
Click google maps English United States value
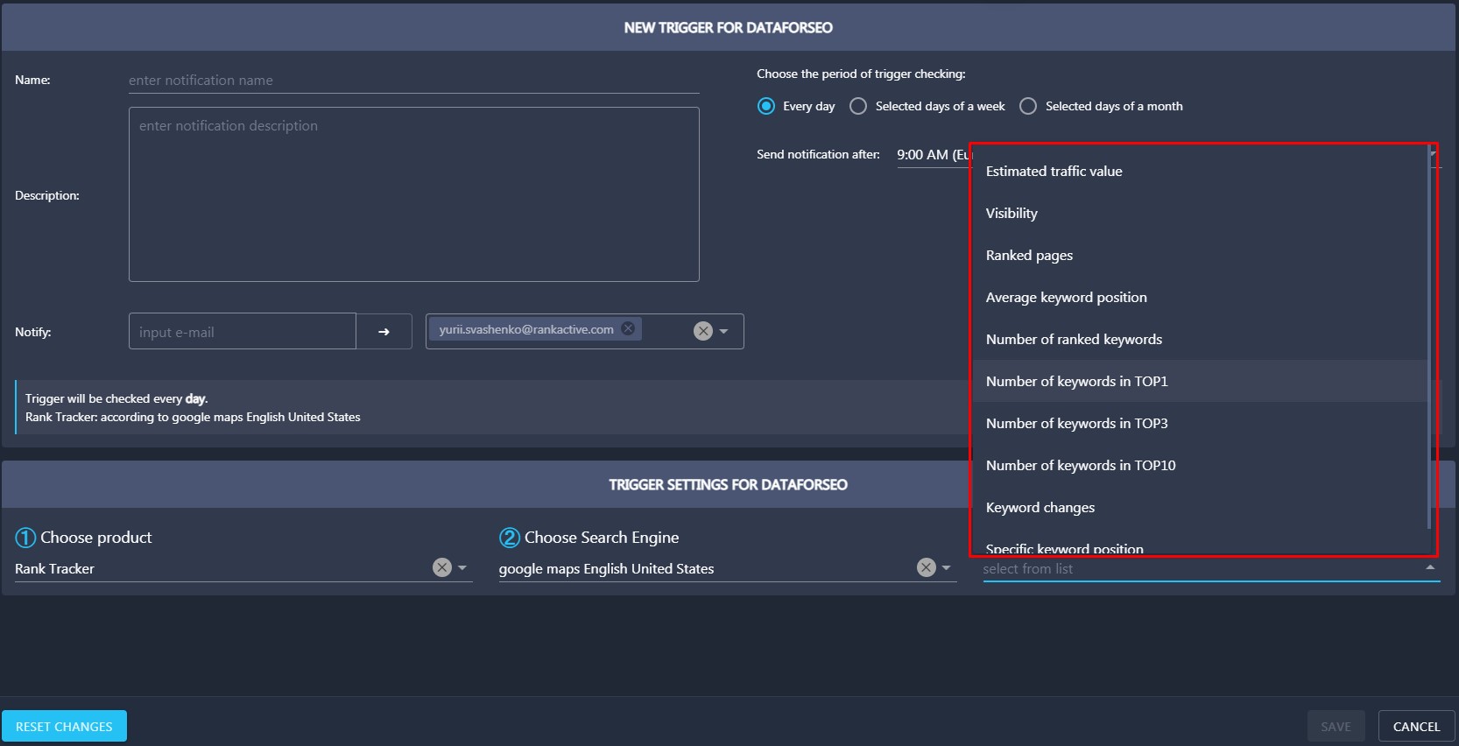[x=606, y=568]
